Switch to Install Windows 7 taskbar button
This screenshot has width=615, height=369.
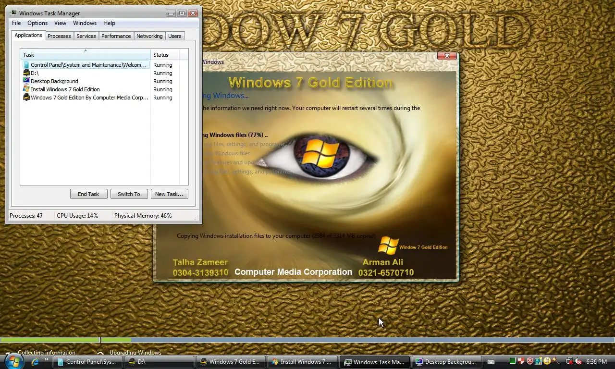pos(302,362)
